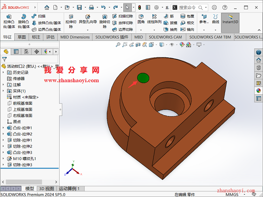Select the 线性阵列 linear pattern tool
Image resolution: width=263 pixels, height=197 pixels.
pyautogui.click(x=154, y=19)
